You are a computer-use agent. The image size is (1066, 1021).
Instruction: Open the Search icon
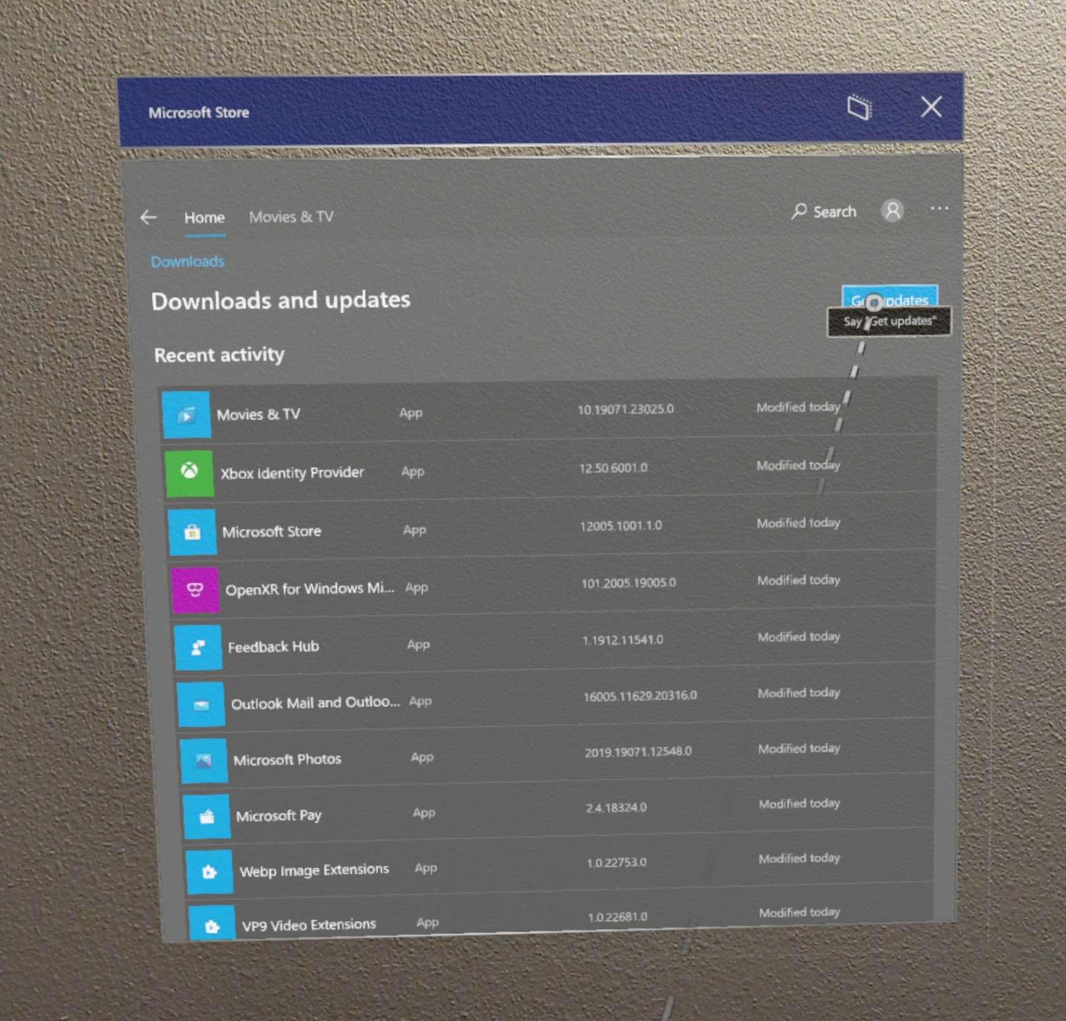(823, 212)
